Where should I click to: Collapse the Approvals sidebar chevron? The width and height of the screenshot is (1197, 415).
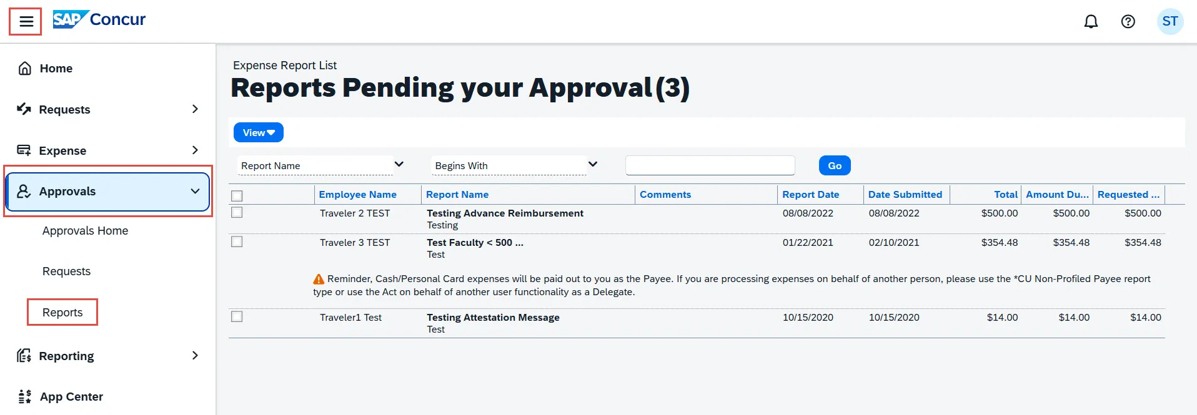tap(195, 191)
